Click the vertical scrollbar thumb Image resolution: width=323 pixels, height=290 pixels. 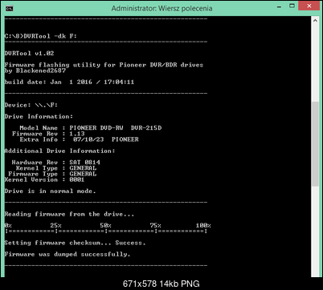click(x=315, y=143)
